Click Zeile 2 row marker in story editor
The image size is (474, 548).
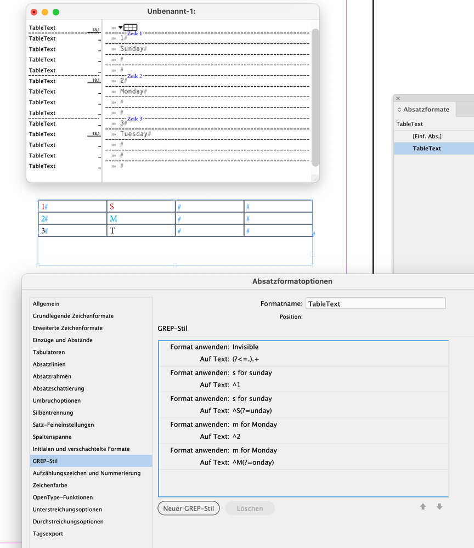[x=134, y=76]
